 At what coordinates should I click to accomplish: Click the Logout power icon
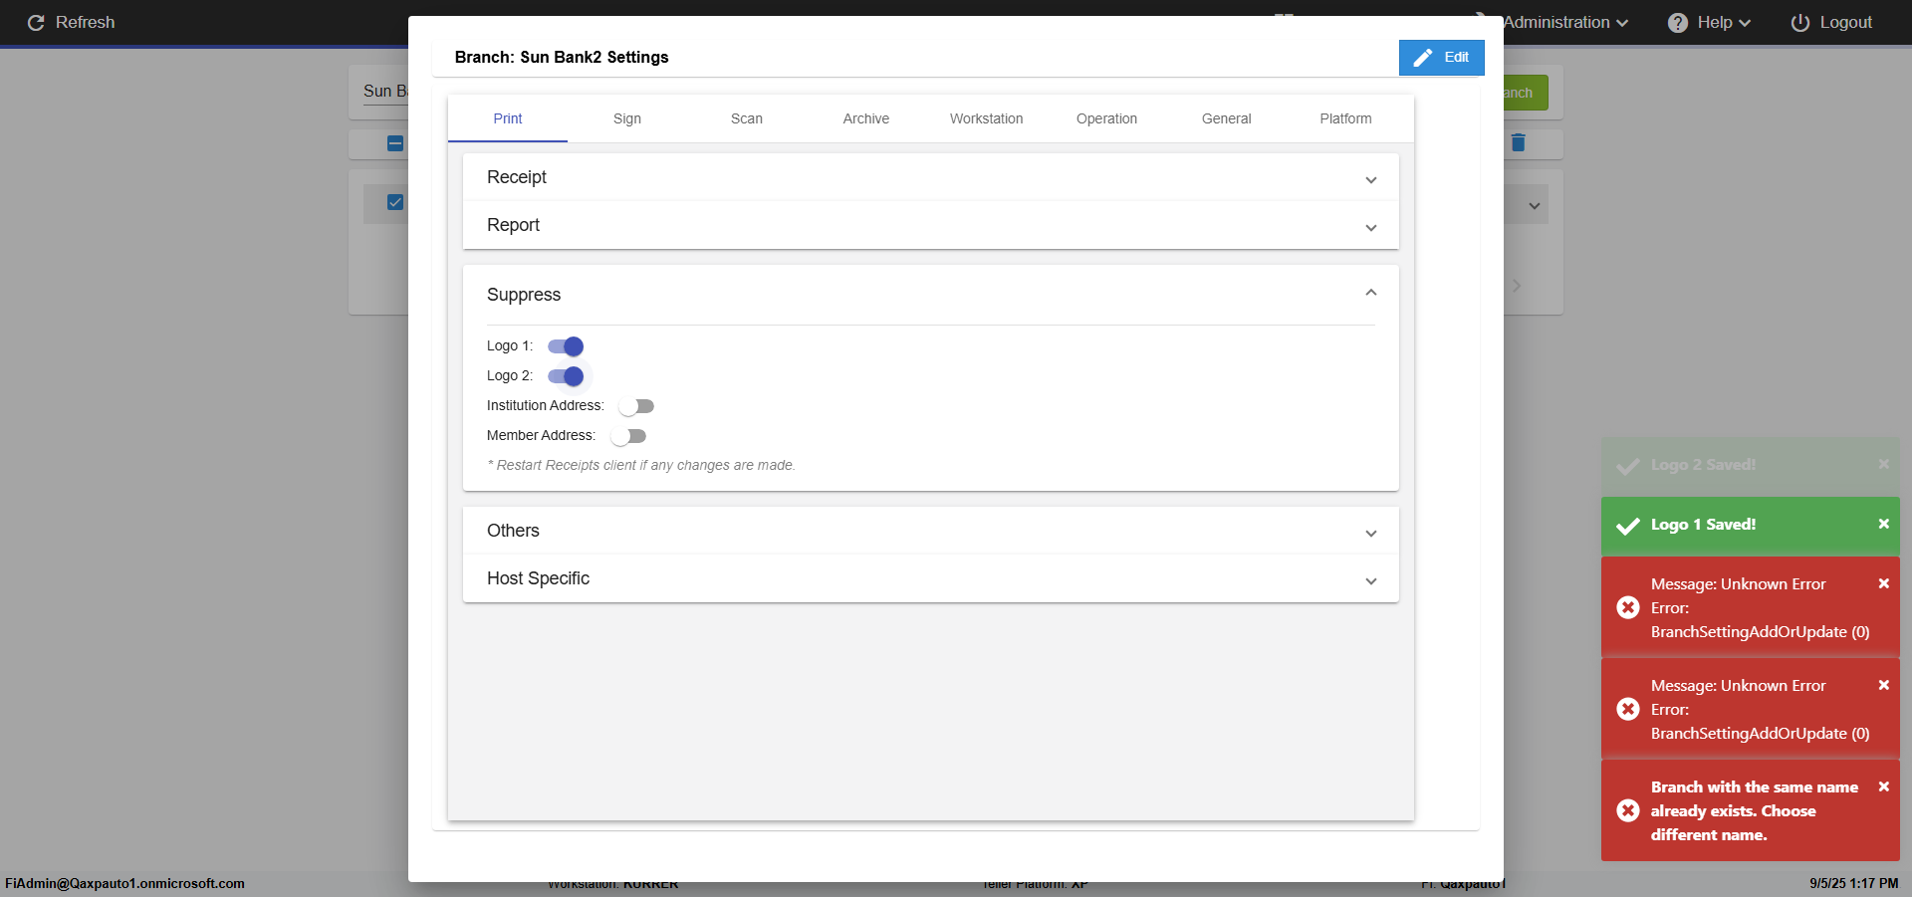click(x=1800, y=23)
